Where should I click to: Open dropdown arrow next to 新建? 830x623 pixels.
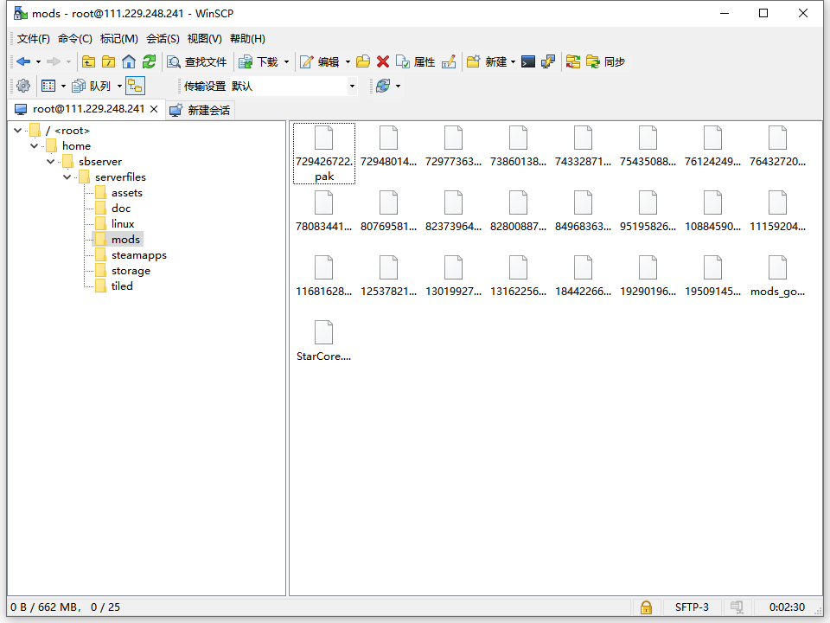tap(513, 62)
